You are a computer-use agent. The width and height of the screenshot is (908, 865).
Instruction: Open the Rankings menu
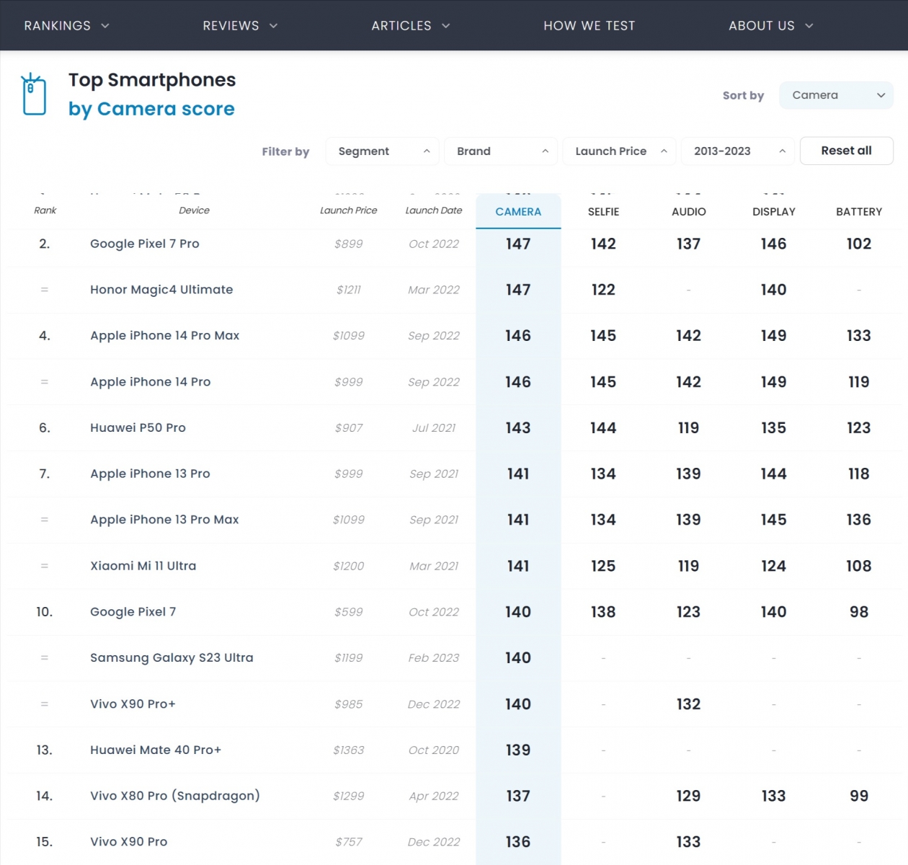pos(66,26)
